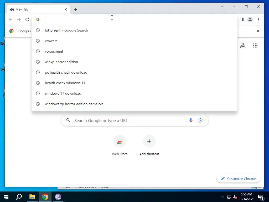
Task: Open the network status tray icon
Action: [229, 197]
